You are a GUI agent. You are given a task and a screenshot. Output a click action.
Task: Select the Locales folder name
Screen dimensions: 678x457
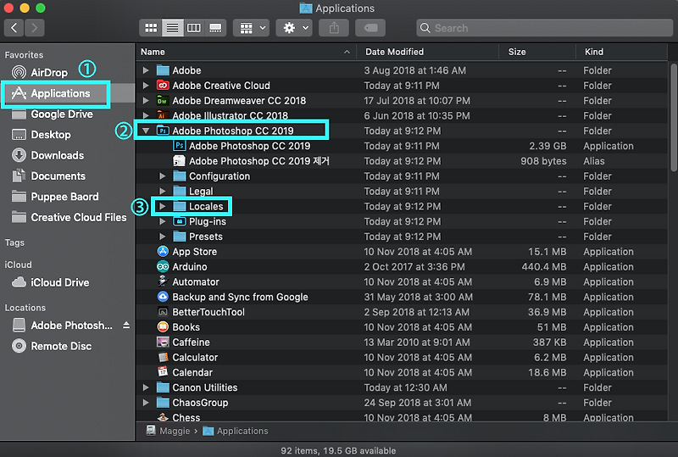click(x=206, y=206)
